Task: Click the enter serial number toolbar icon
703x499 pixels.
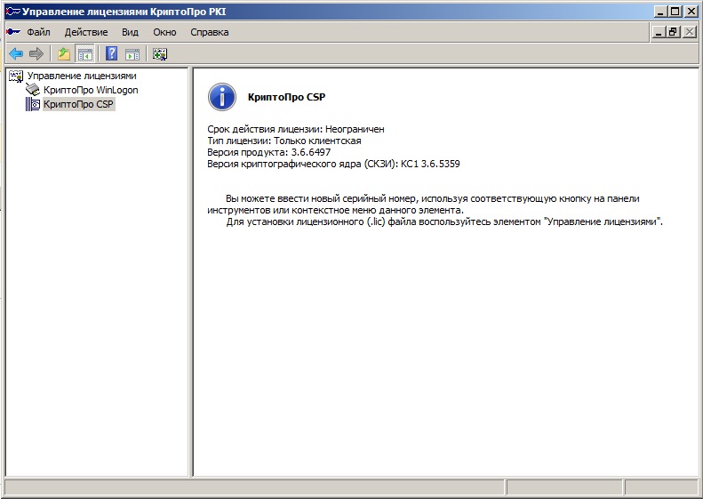Action: pos(160,54)
